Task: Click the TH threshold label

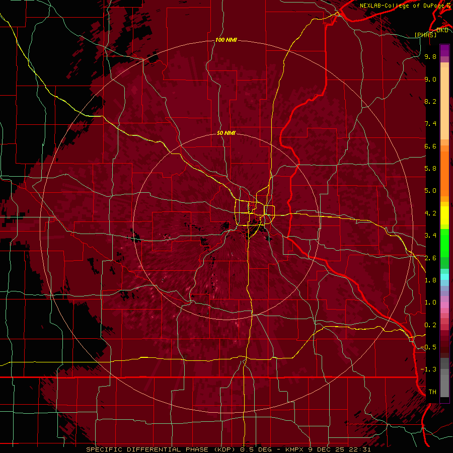Action: (x=432, y=392)
